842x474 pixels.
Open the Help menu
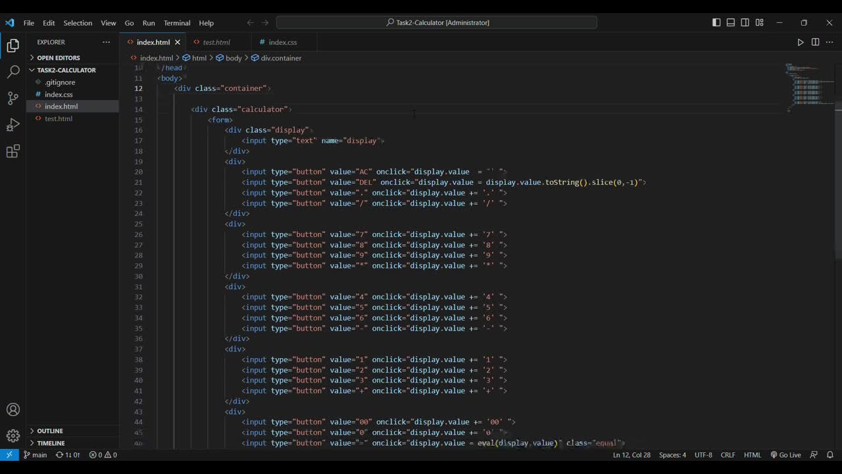click(x=207, y=22)
